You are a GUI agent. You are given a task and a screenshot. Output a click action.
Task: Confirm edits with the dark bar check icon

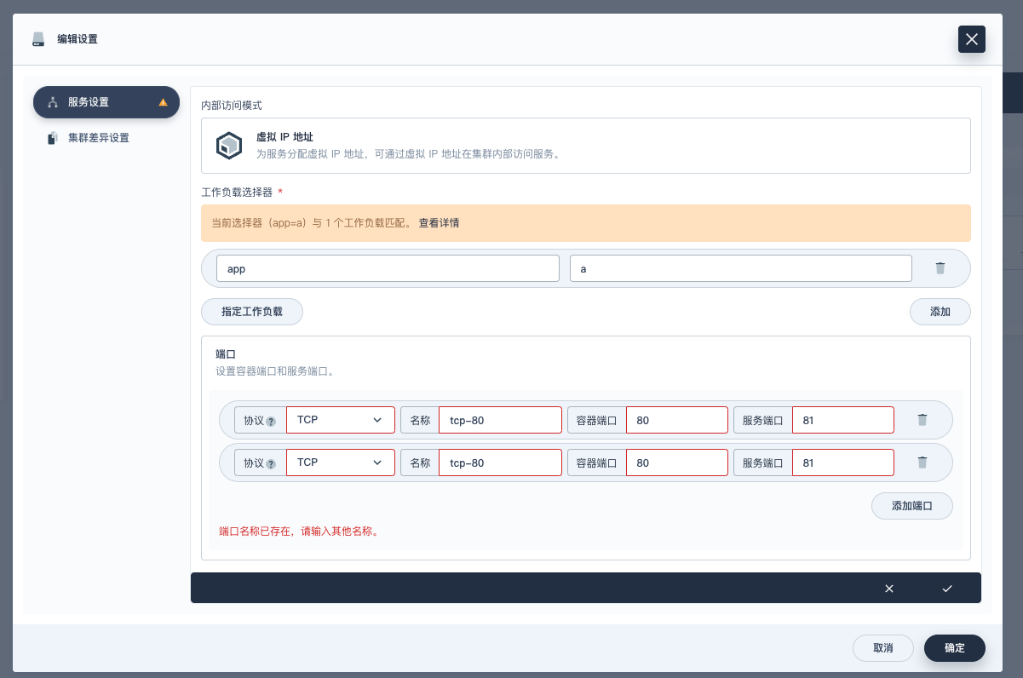947,588
